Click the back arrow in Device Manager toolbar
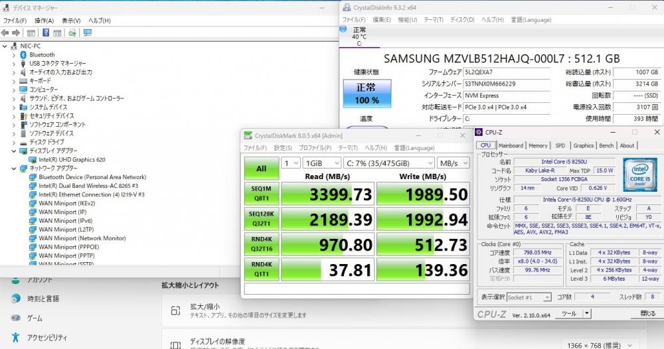This screenshot has height=349, width=664. point(5,33)
